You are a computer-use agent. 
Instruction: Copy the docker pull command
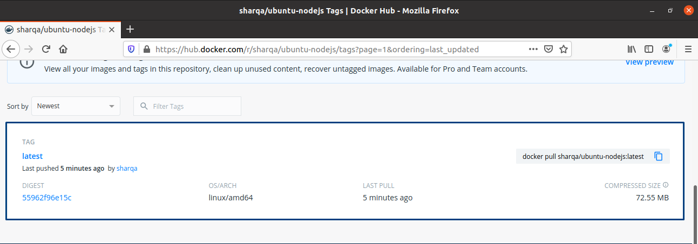(x=658, y=156)
